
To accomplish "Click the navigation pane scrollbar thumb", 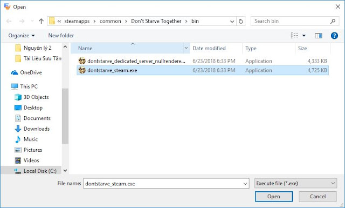I will (65, 116).
